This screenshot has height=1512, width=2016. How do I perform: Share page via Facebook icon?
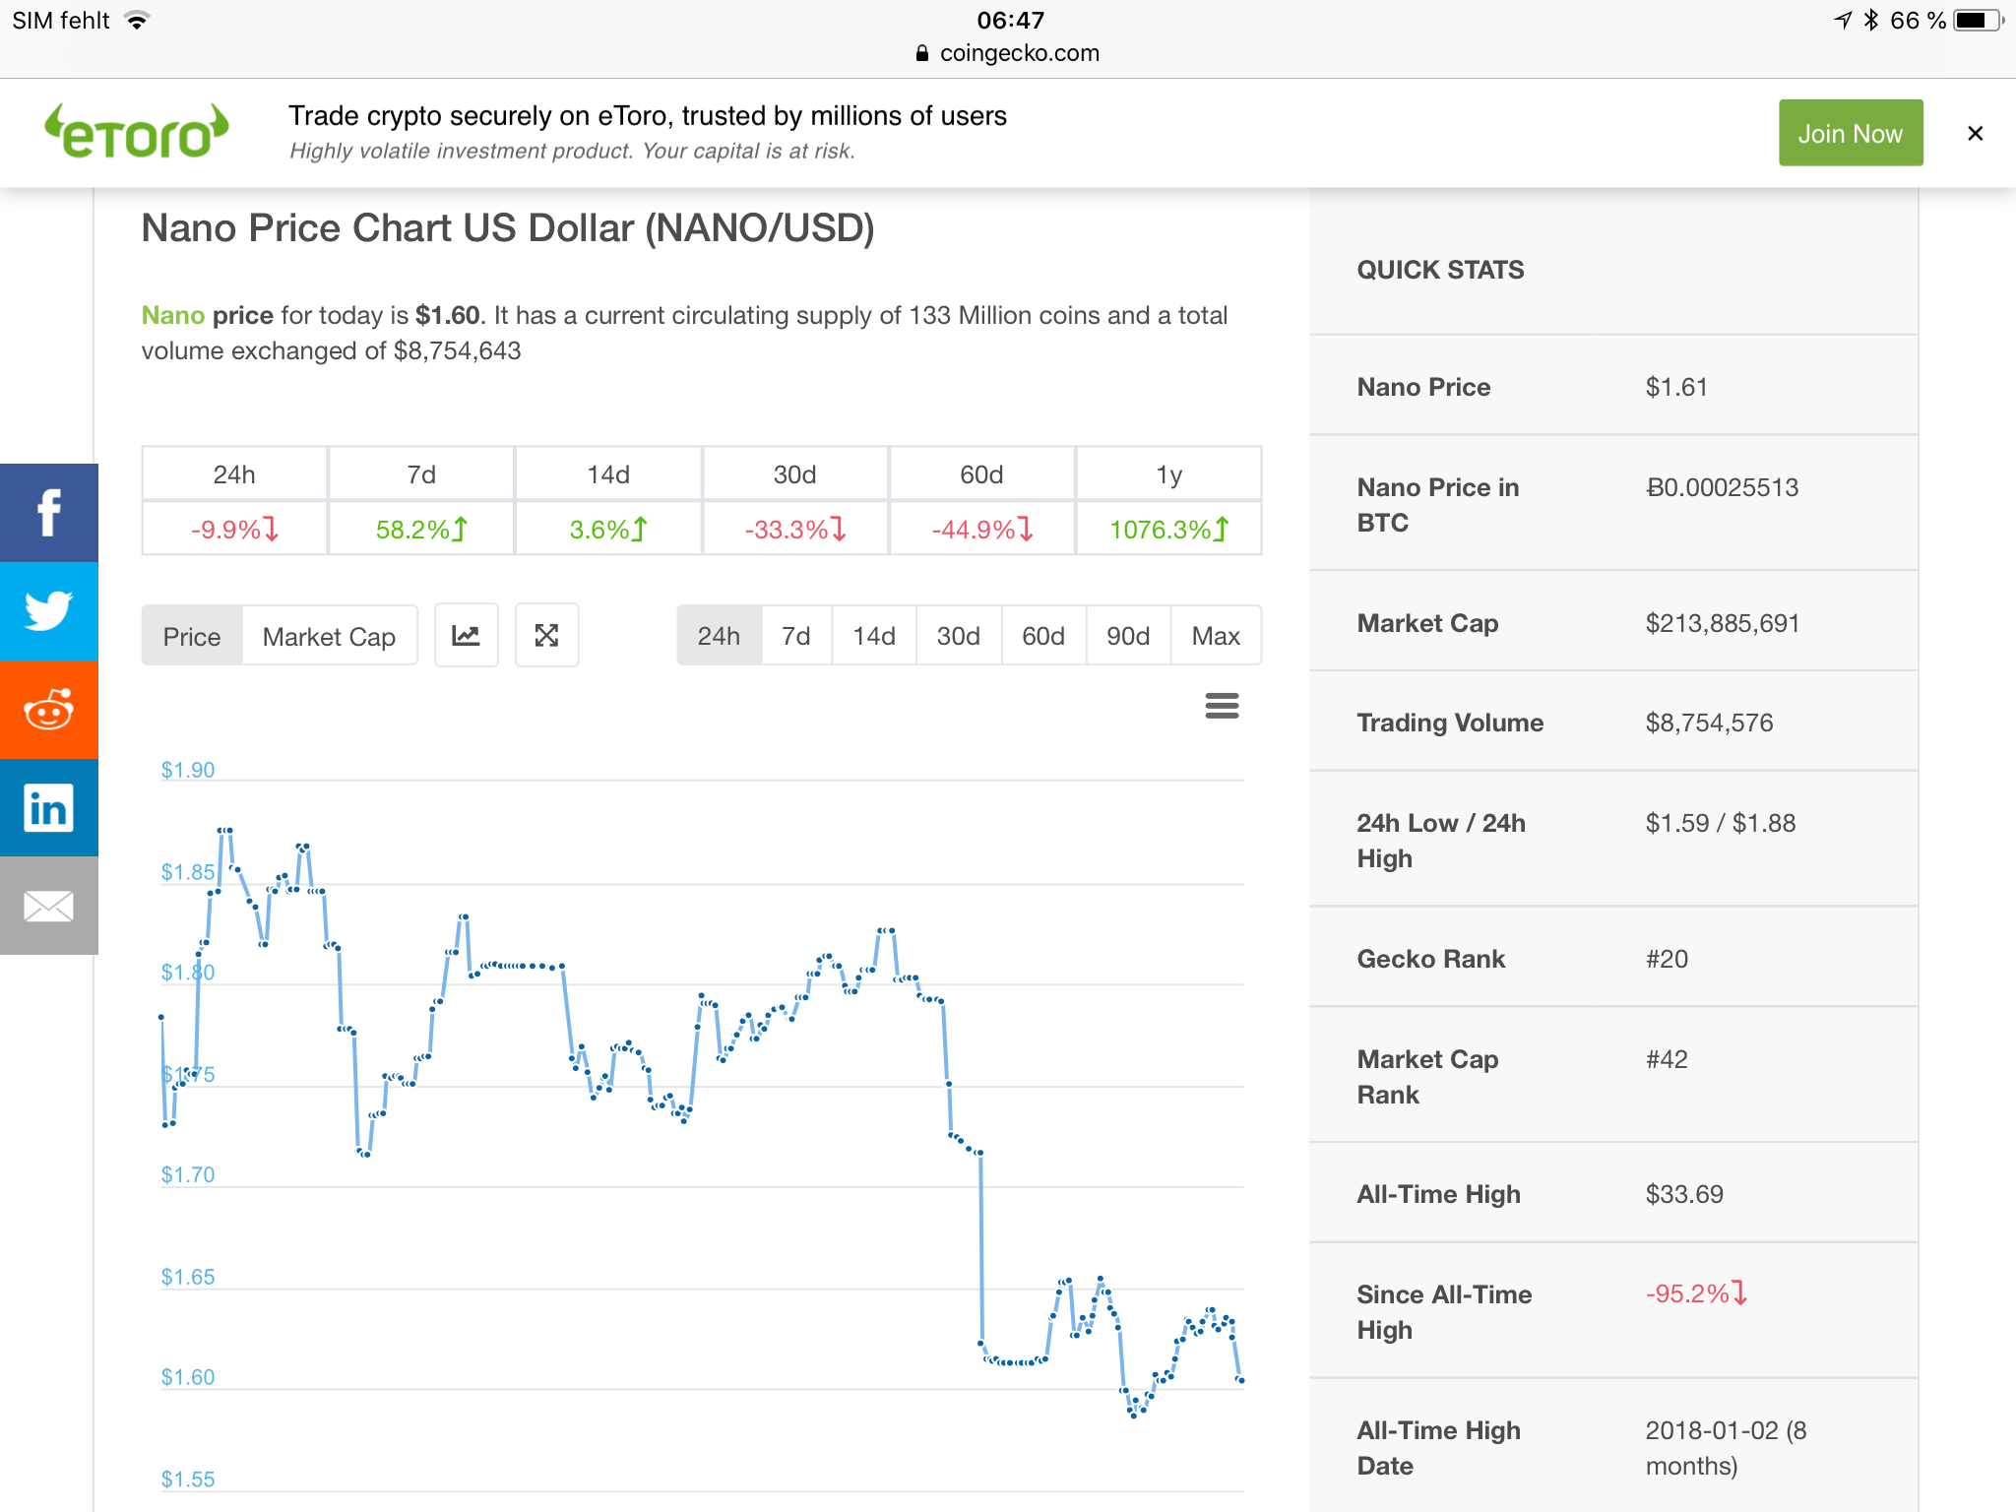(48, 513)
